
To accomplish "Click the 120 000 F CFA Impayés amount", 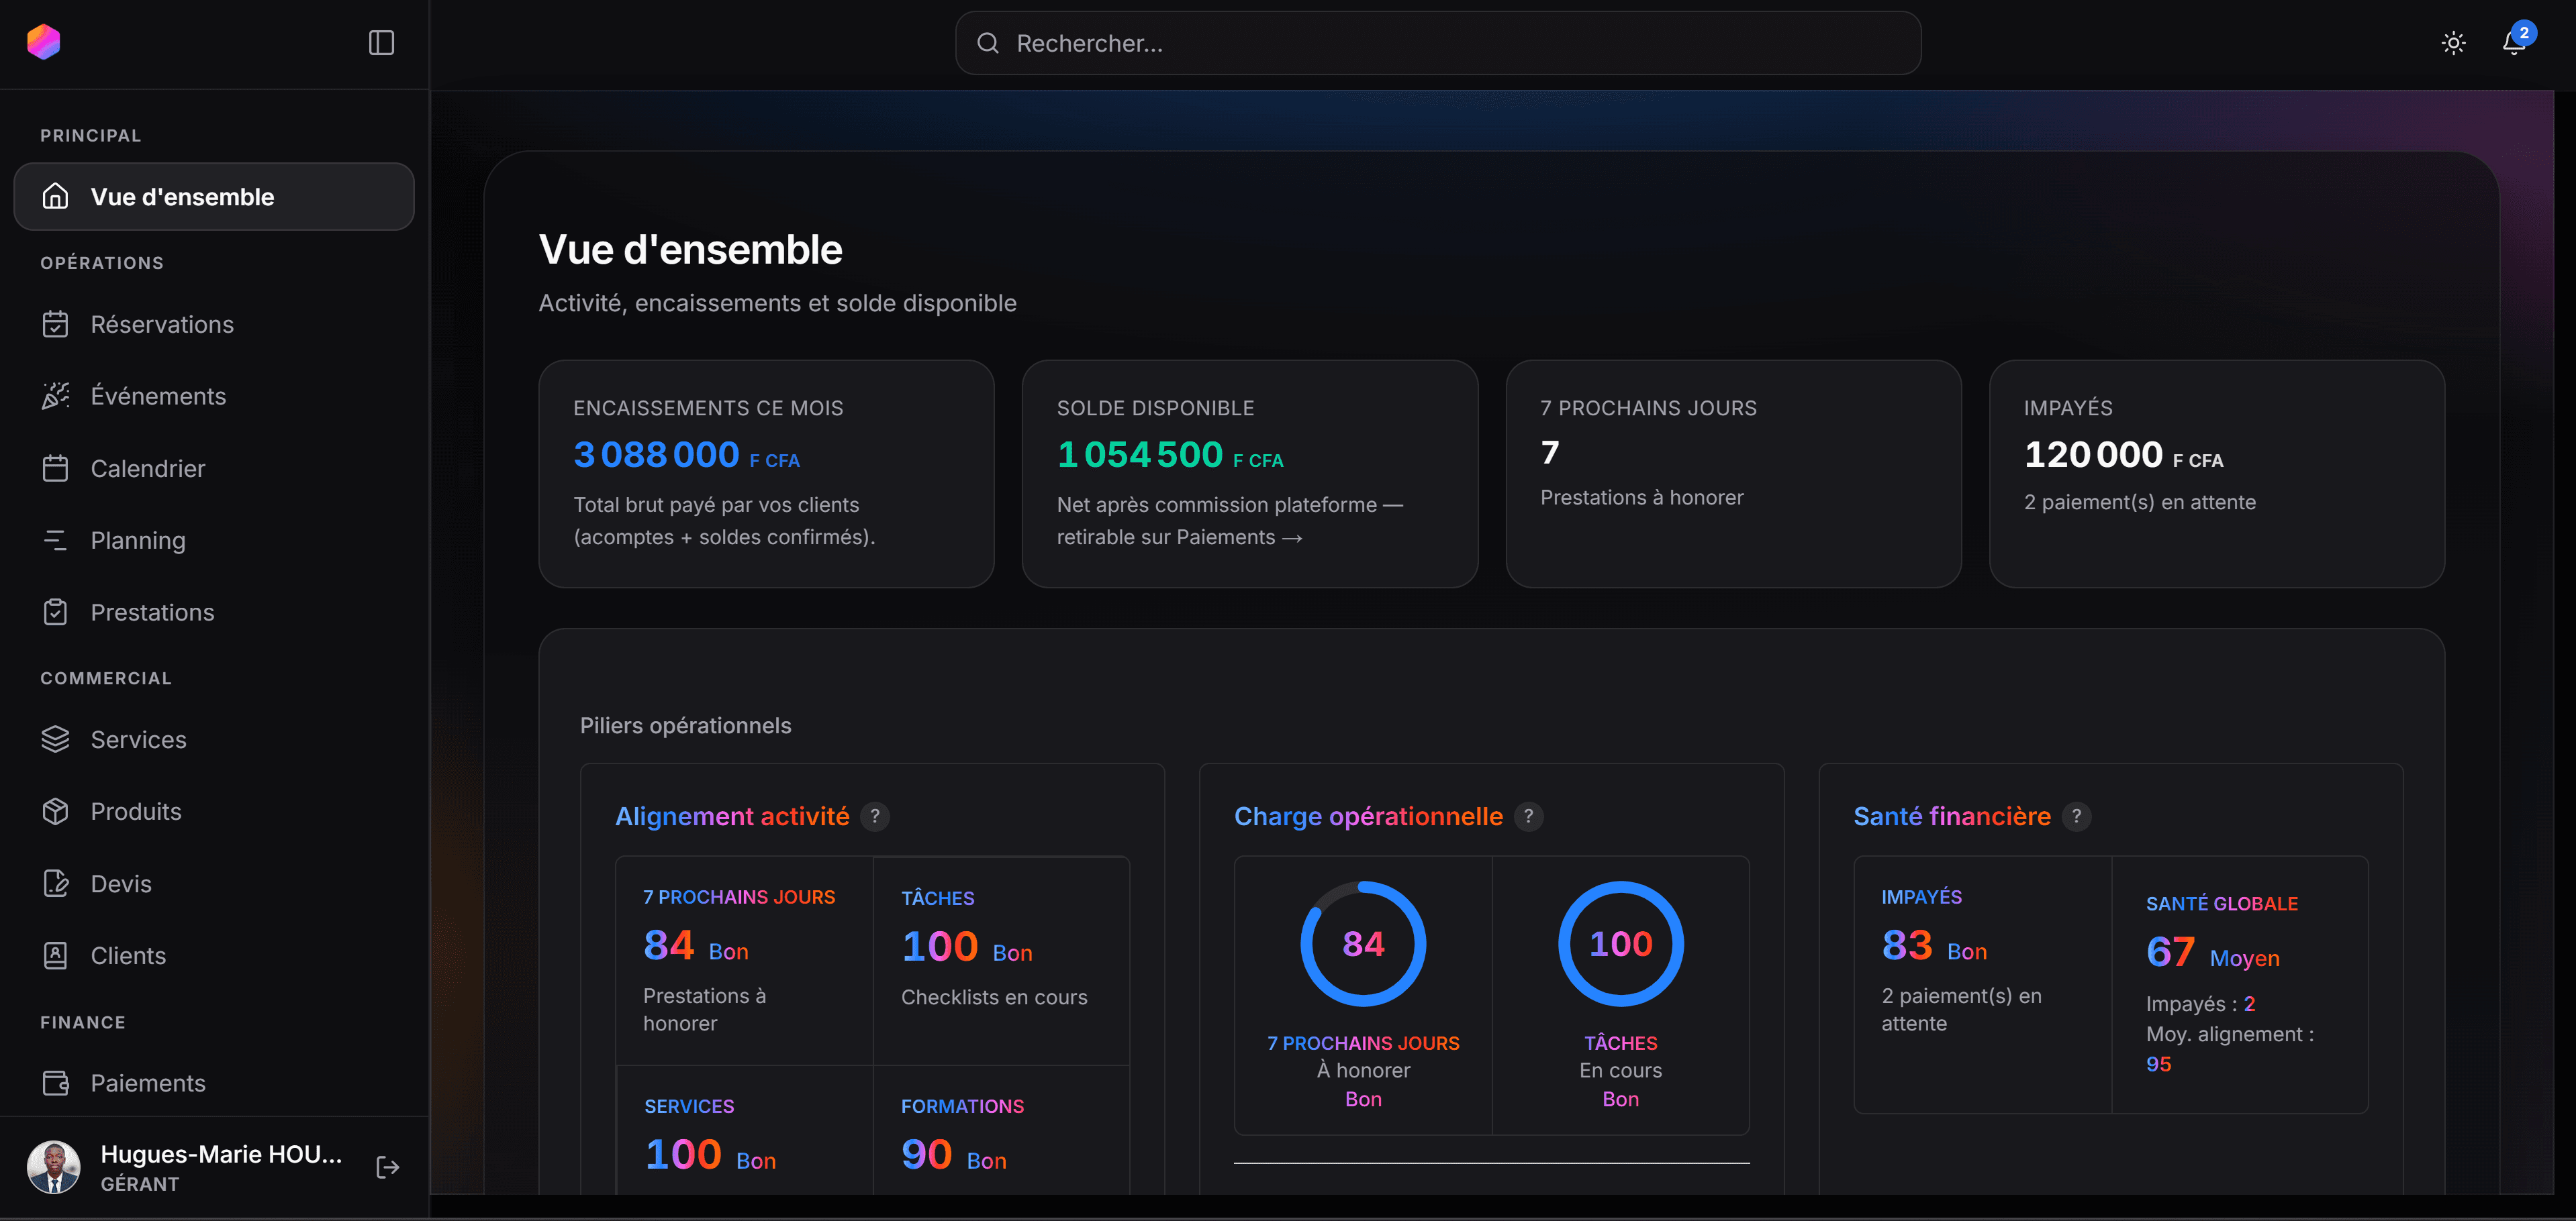I will pyautogui.click(x=2123, y=455).
